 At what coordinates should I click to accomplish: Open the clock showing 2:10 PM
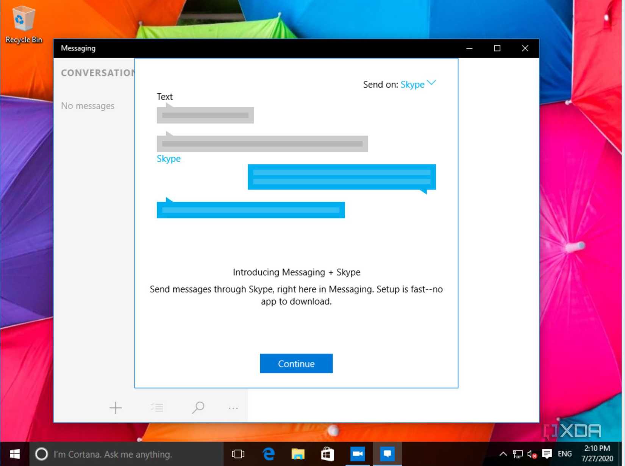coord(597,454)
